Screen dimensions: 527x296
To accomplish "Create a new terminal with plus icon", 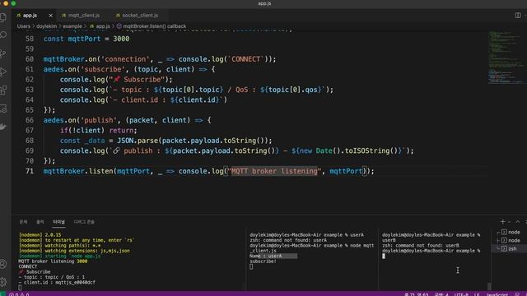I will tap(503, 221).
